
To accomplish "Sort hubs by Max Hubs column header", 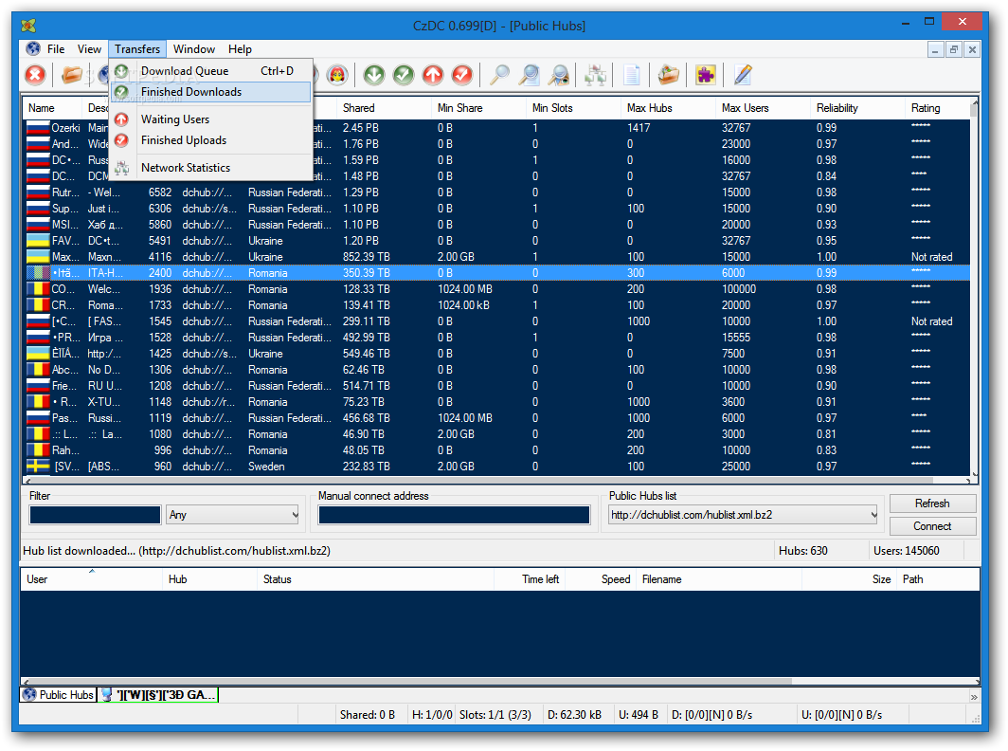I will click(x=668, y=108).
